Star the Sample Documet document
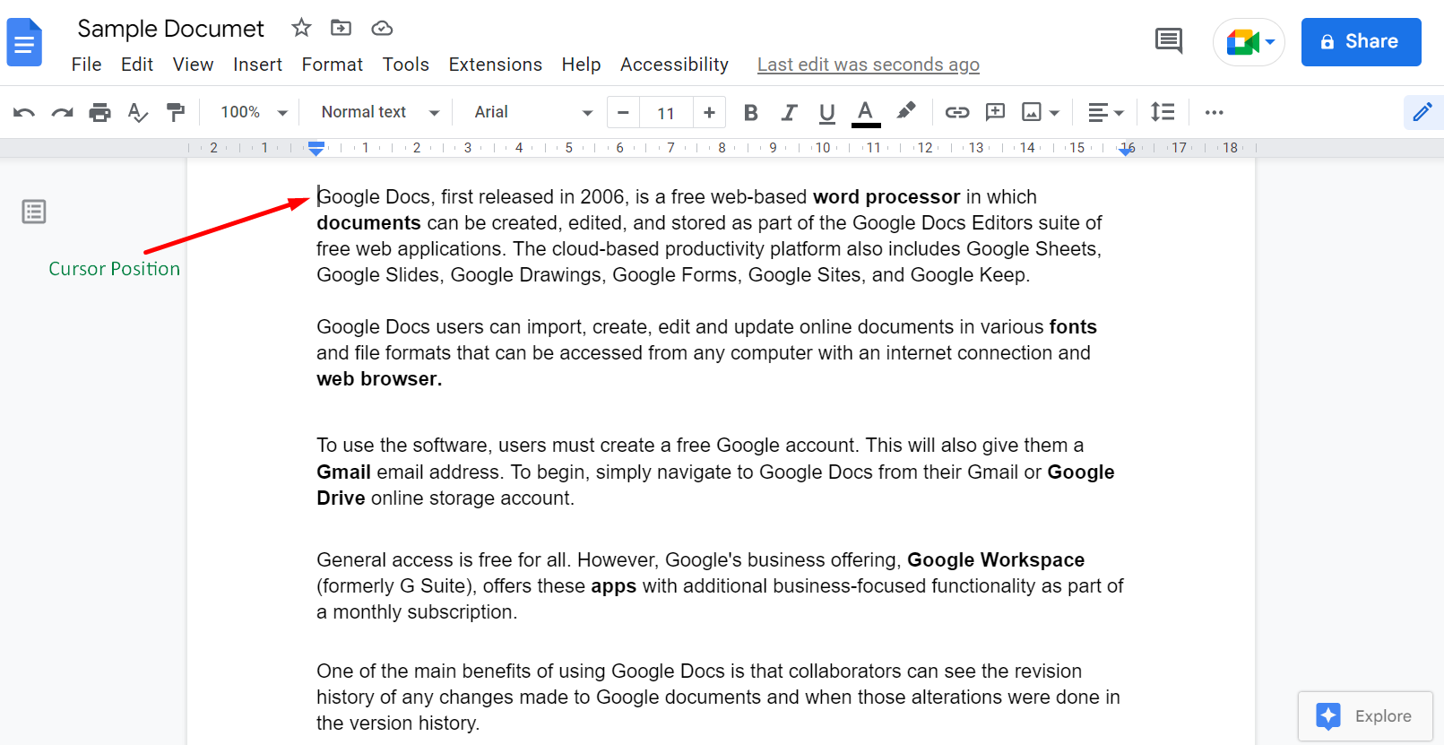 [301, 28]
